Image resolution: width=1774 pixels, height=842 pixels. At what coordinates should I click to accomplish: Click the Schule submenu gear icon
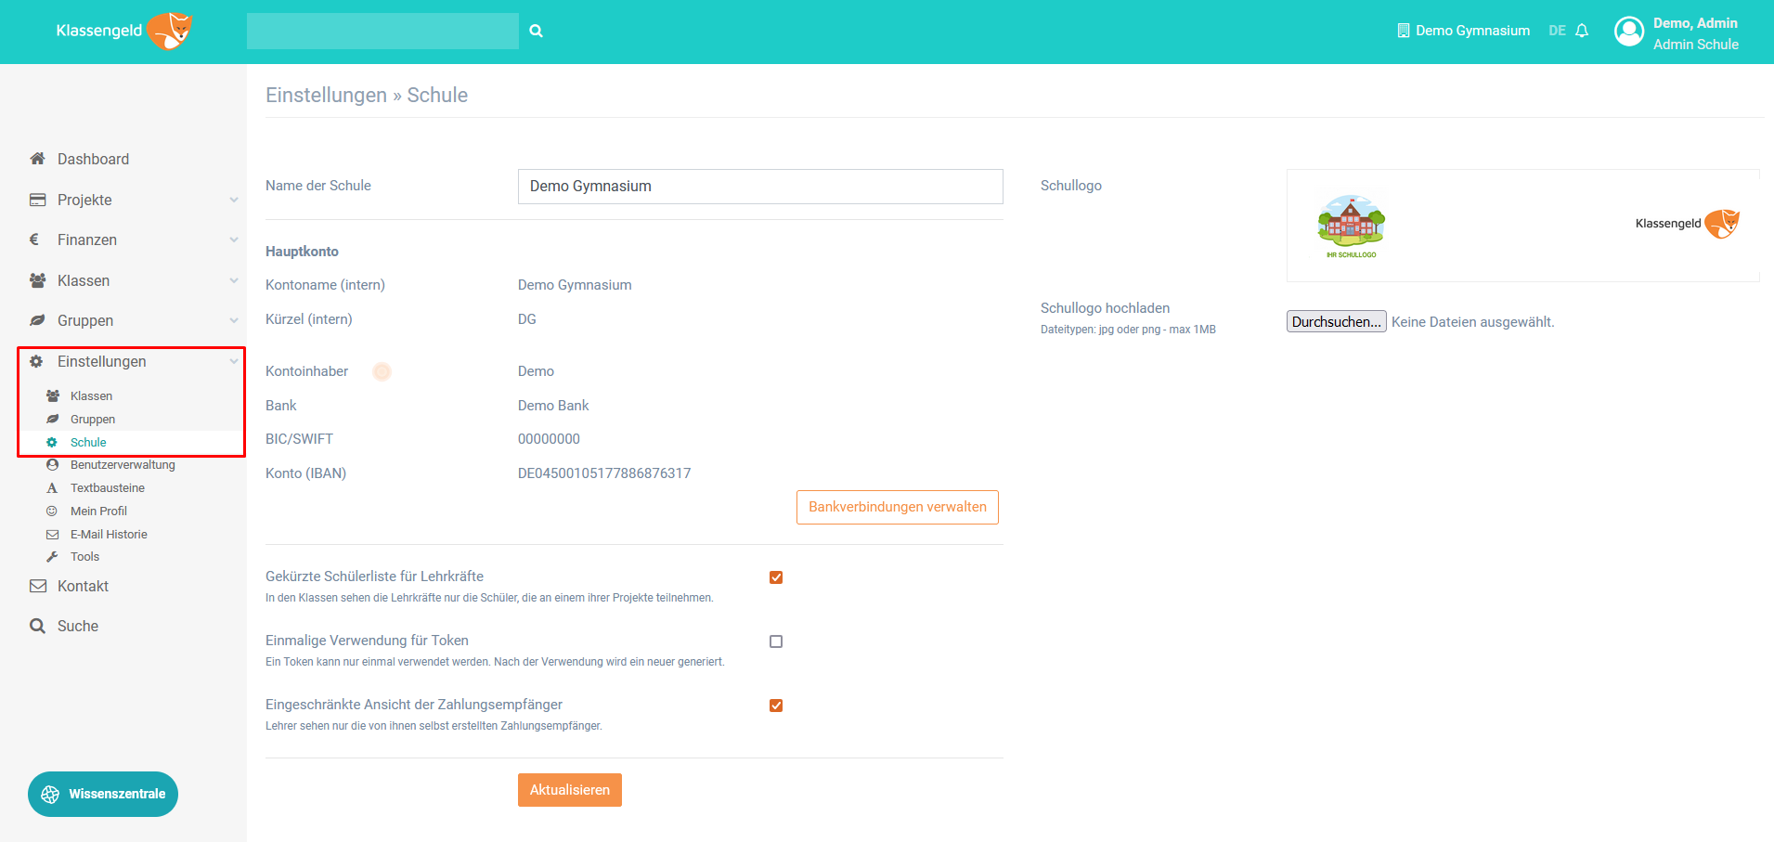click(x=52, y=442)
